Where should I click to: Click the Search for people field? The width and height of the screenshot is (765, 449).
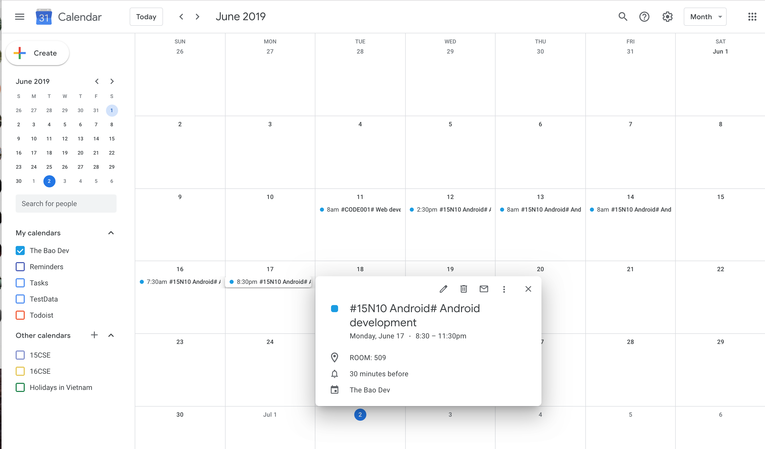point(66,204)
